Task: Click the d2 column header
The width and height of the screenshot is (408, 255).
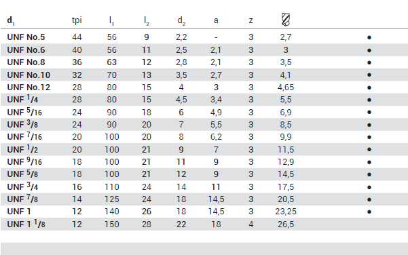Action: click(x=181, y=20)
